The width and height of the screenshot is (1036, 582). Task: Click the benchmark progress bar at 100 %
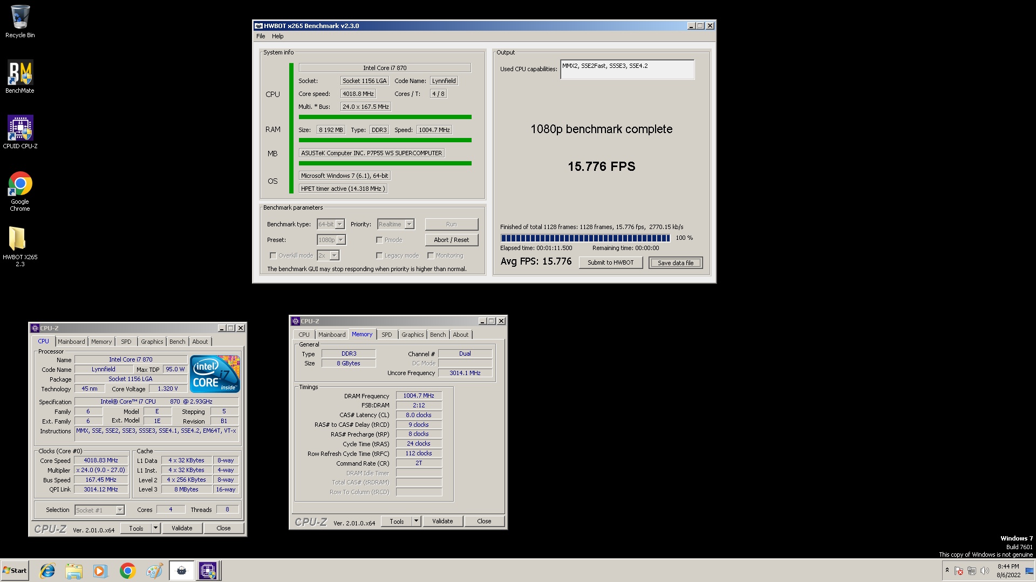point(585,238)
